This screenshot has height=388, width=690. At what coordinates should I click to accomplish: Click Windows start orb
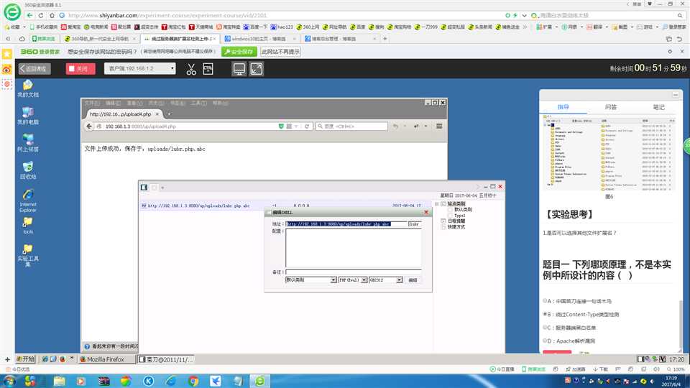[9, 381]
